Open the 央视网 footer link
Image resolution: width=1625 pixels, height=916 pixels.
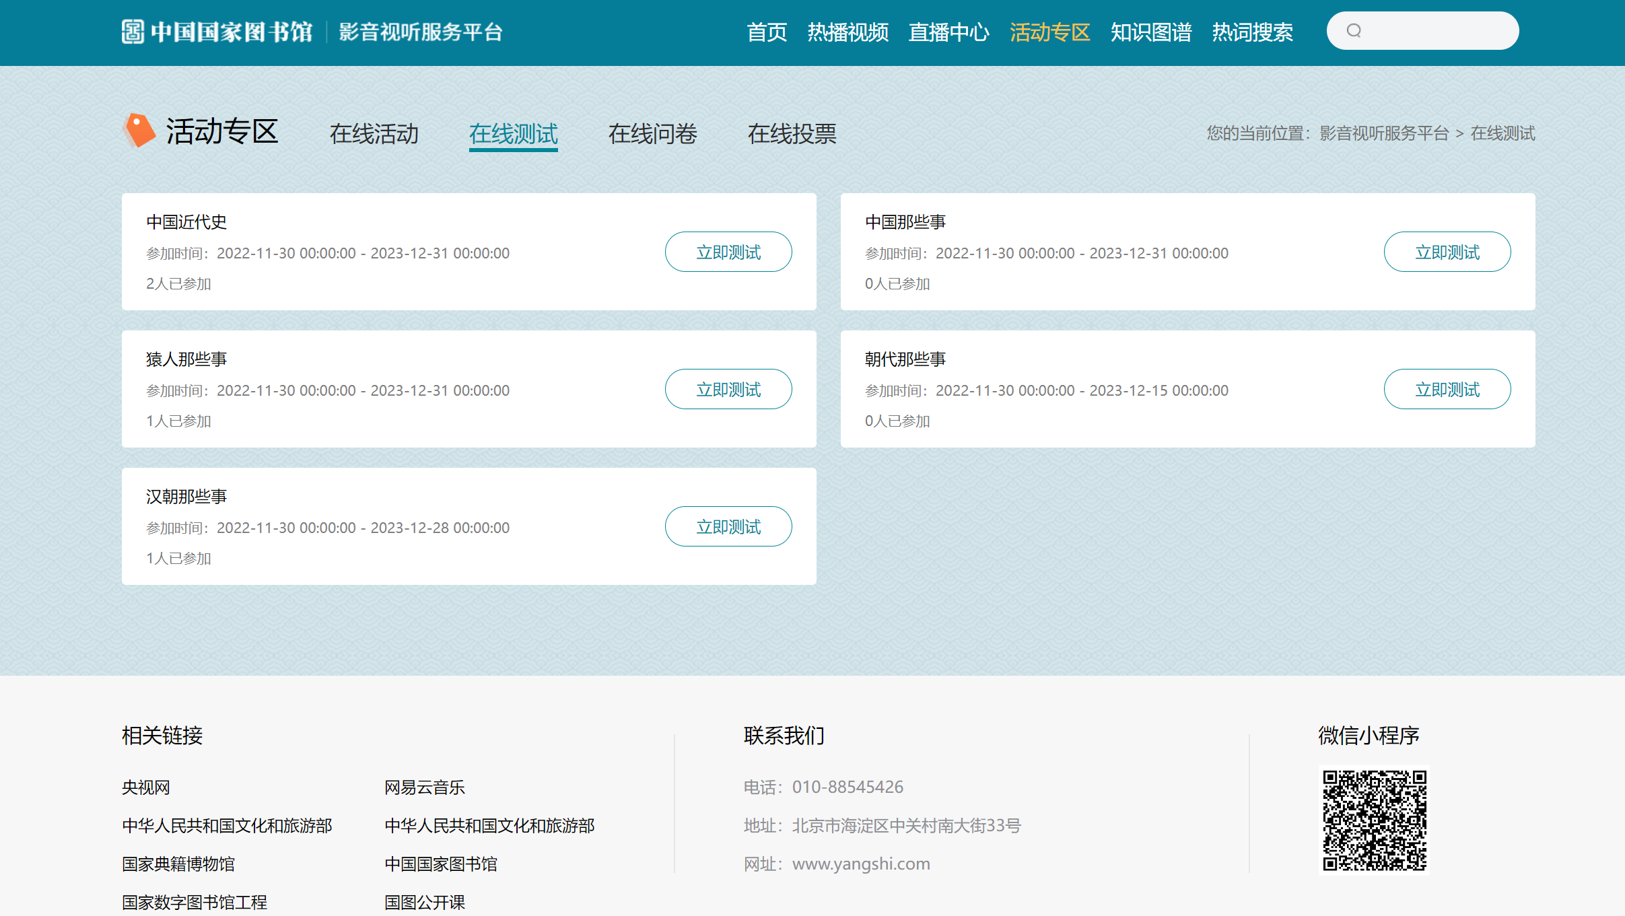point(146,787)
